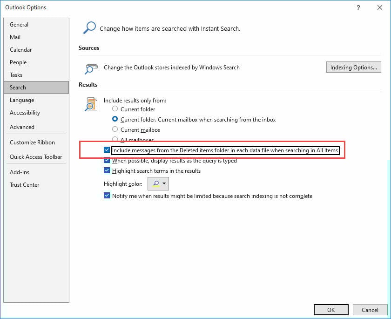Viewport: 391px width, 319px height.
Task: Open the Language options category
Action: (x=36, y=100)
